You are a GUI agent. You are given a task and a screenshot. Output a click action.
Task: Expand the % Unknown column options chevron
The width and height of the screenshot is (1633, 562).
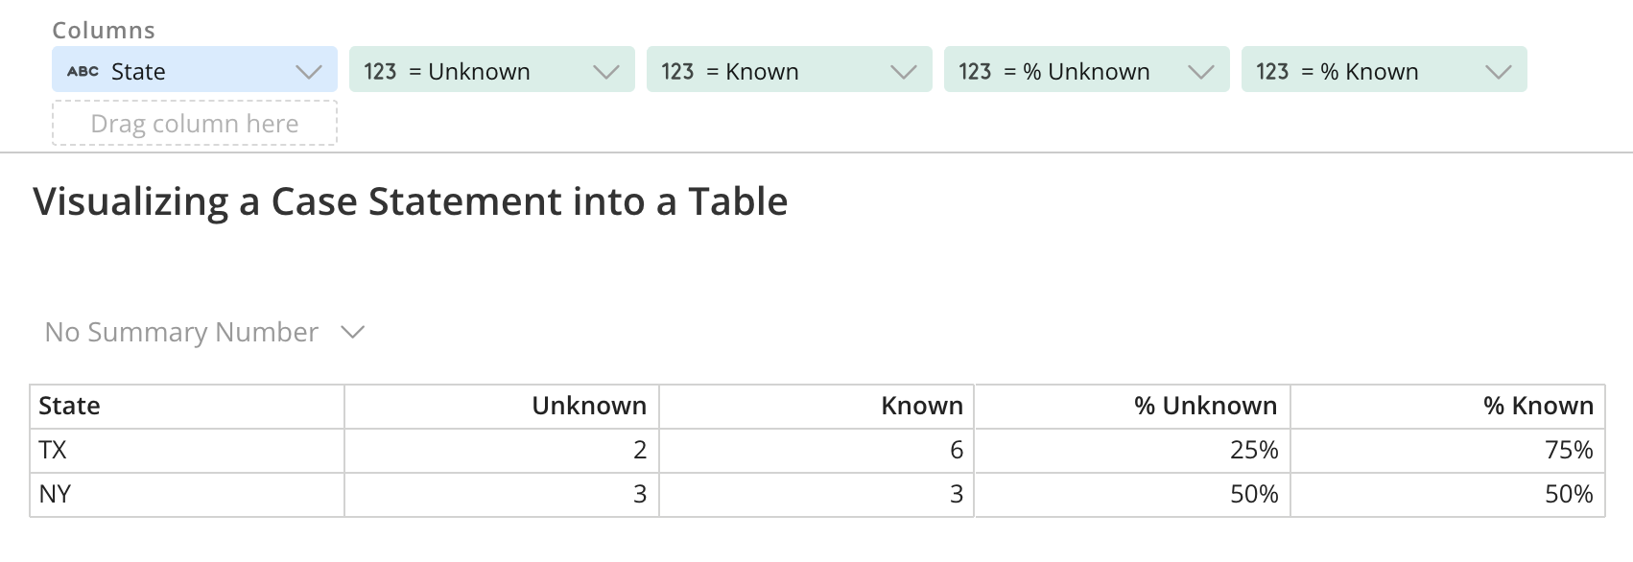click(x=1201, y=72)
